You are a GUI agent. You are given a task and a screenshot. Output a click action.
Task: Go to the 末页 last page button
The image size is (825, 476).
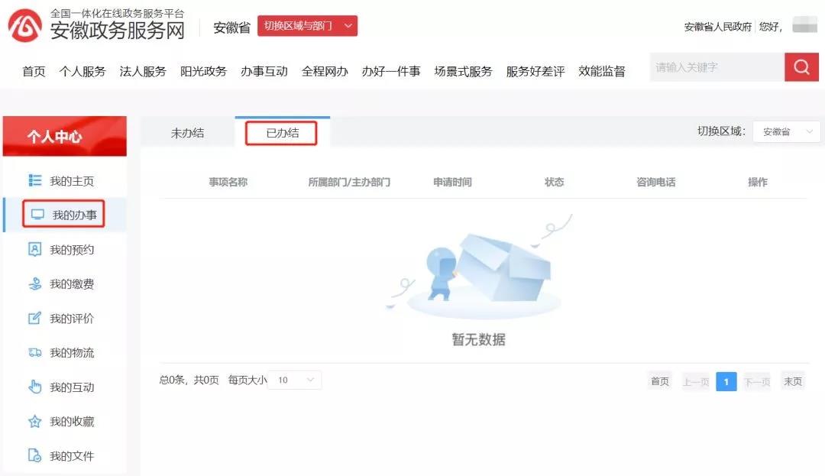pos(792,381)
